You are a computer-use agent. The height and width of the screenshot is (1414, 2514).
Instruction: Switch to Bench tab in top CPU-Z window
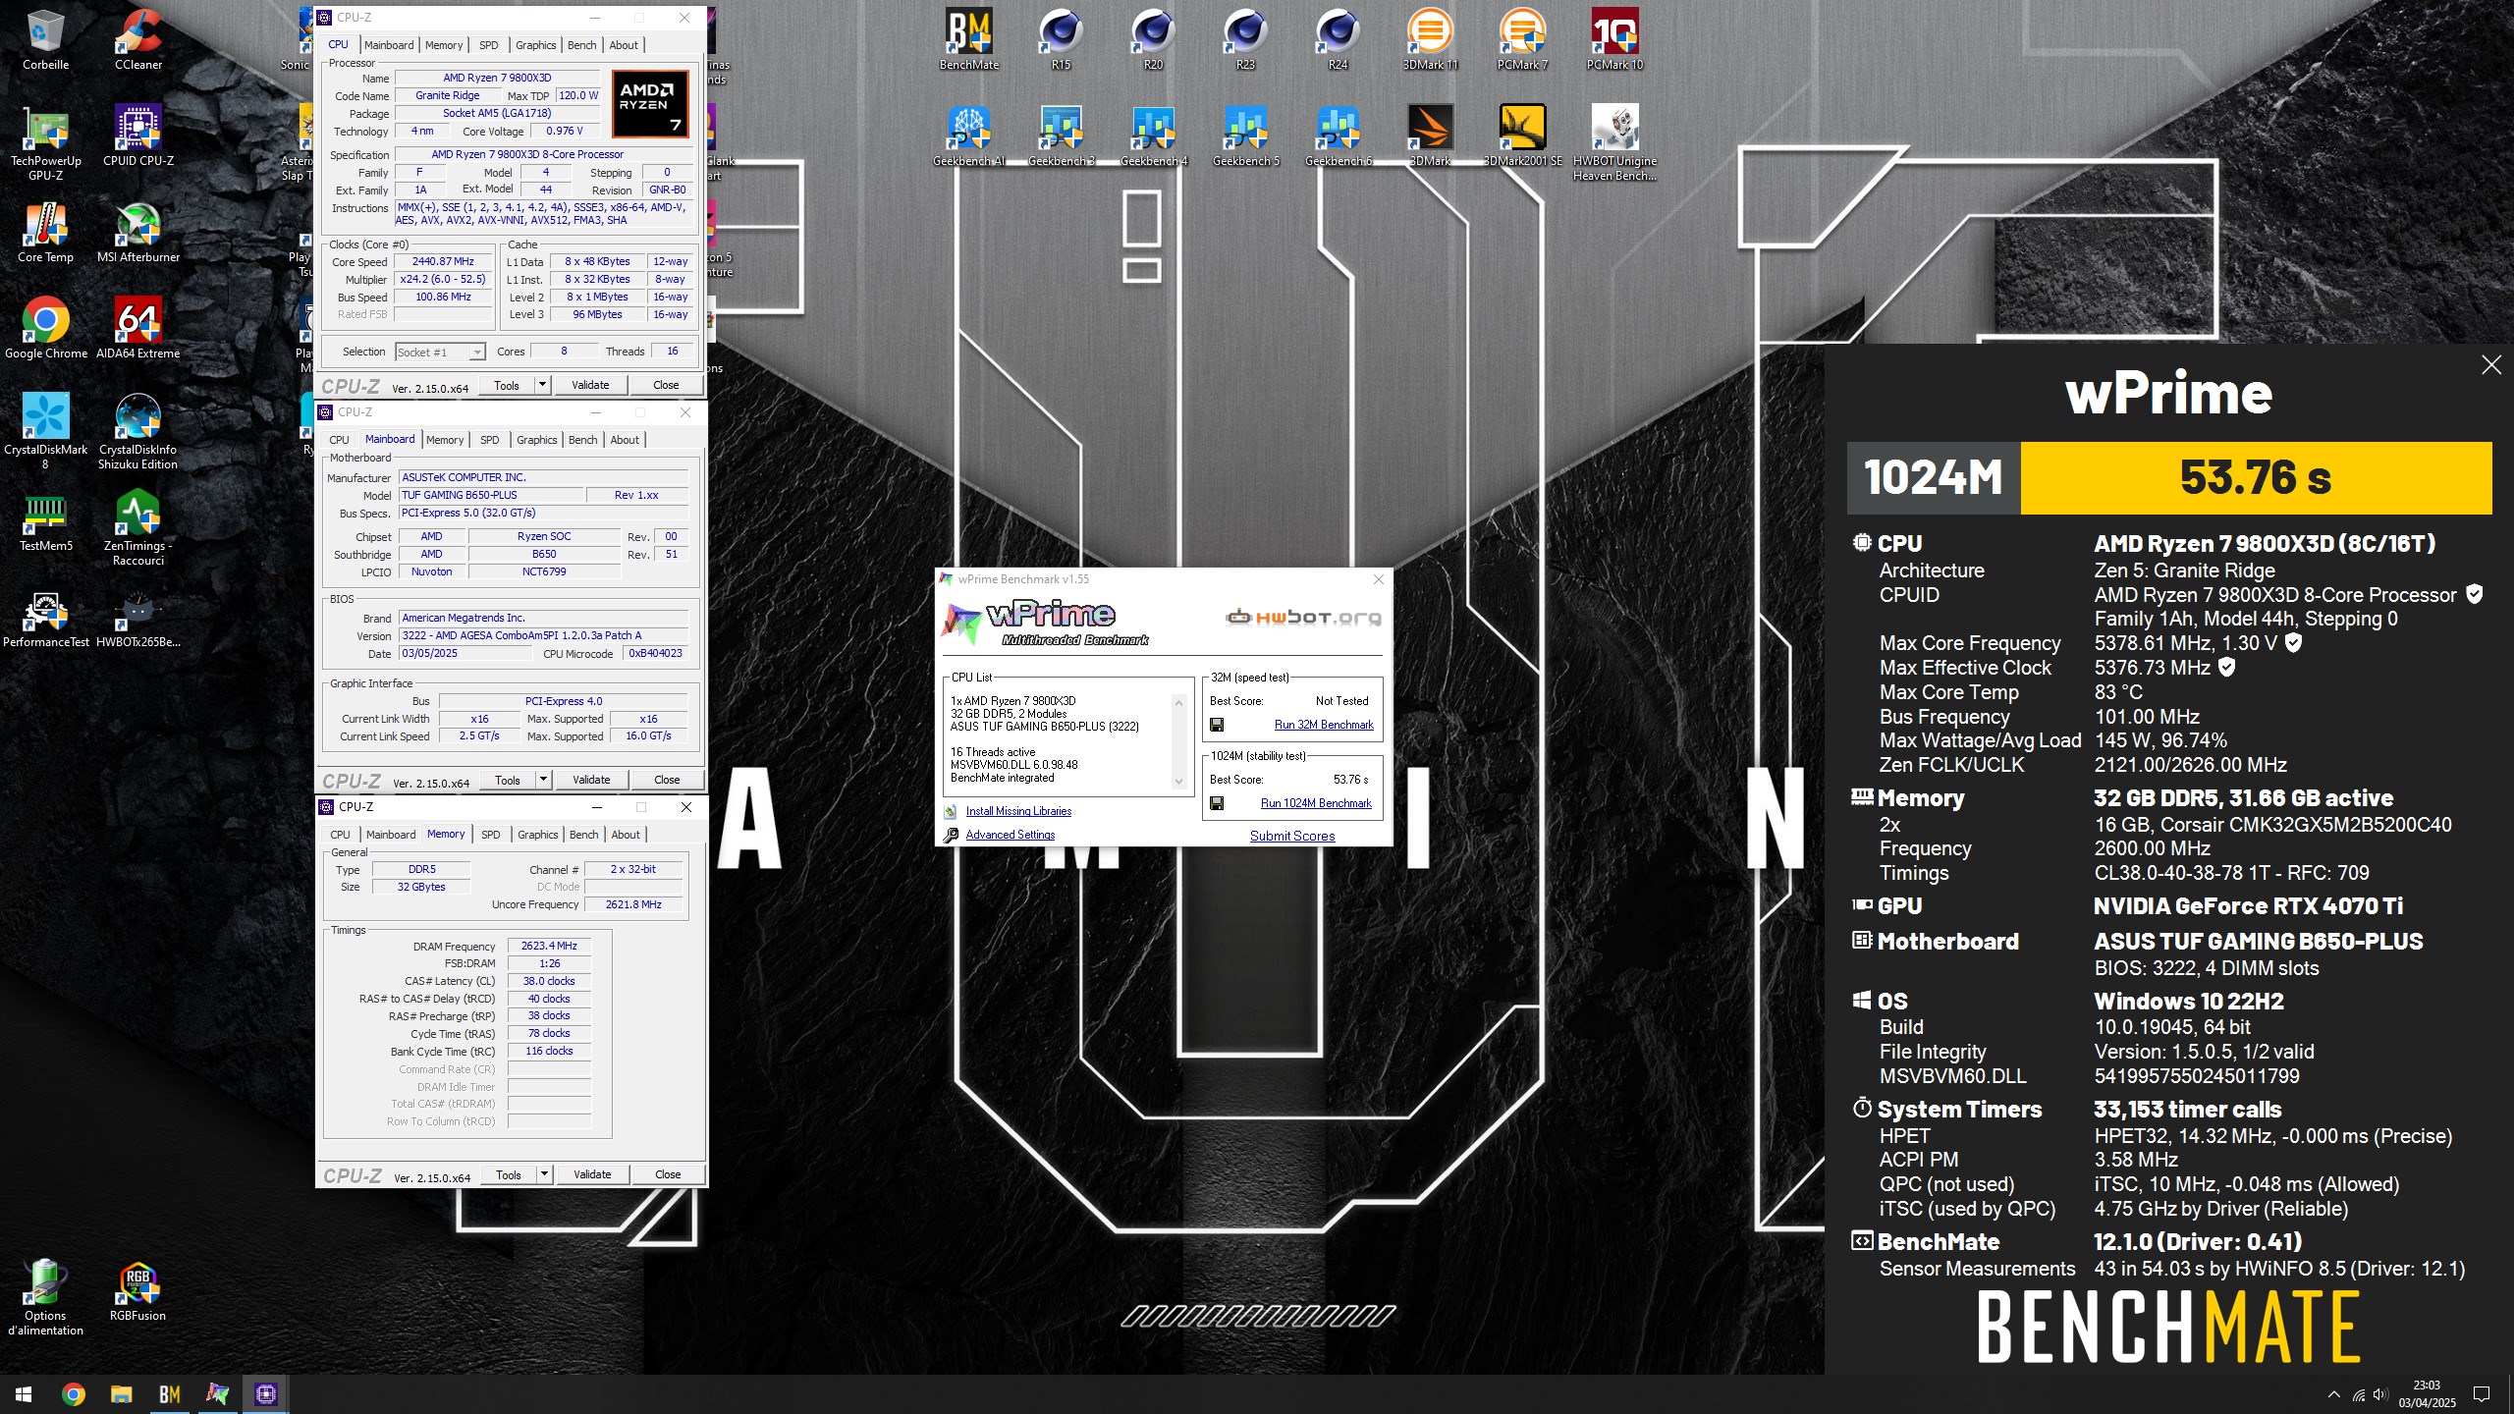(x=581, y=45)
